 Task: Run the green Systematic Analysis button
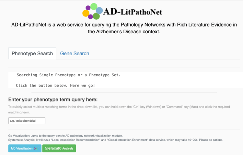(59, 149)
